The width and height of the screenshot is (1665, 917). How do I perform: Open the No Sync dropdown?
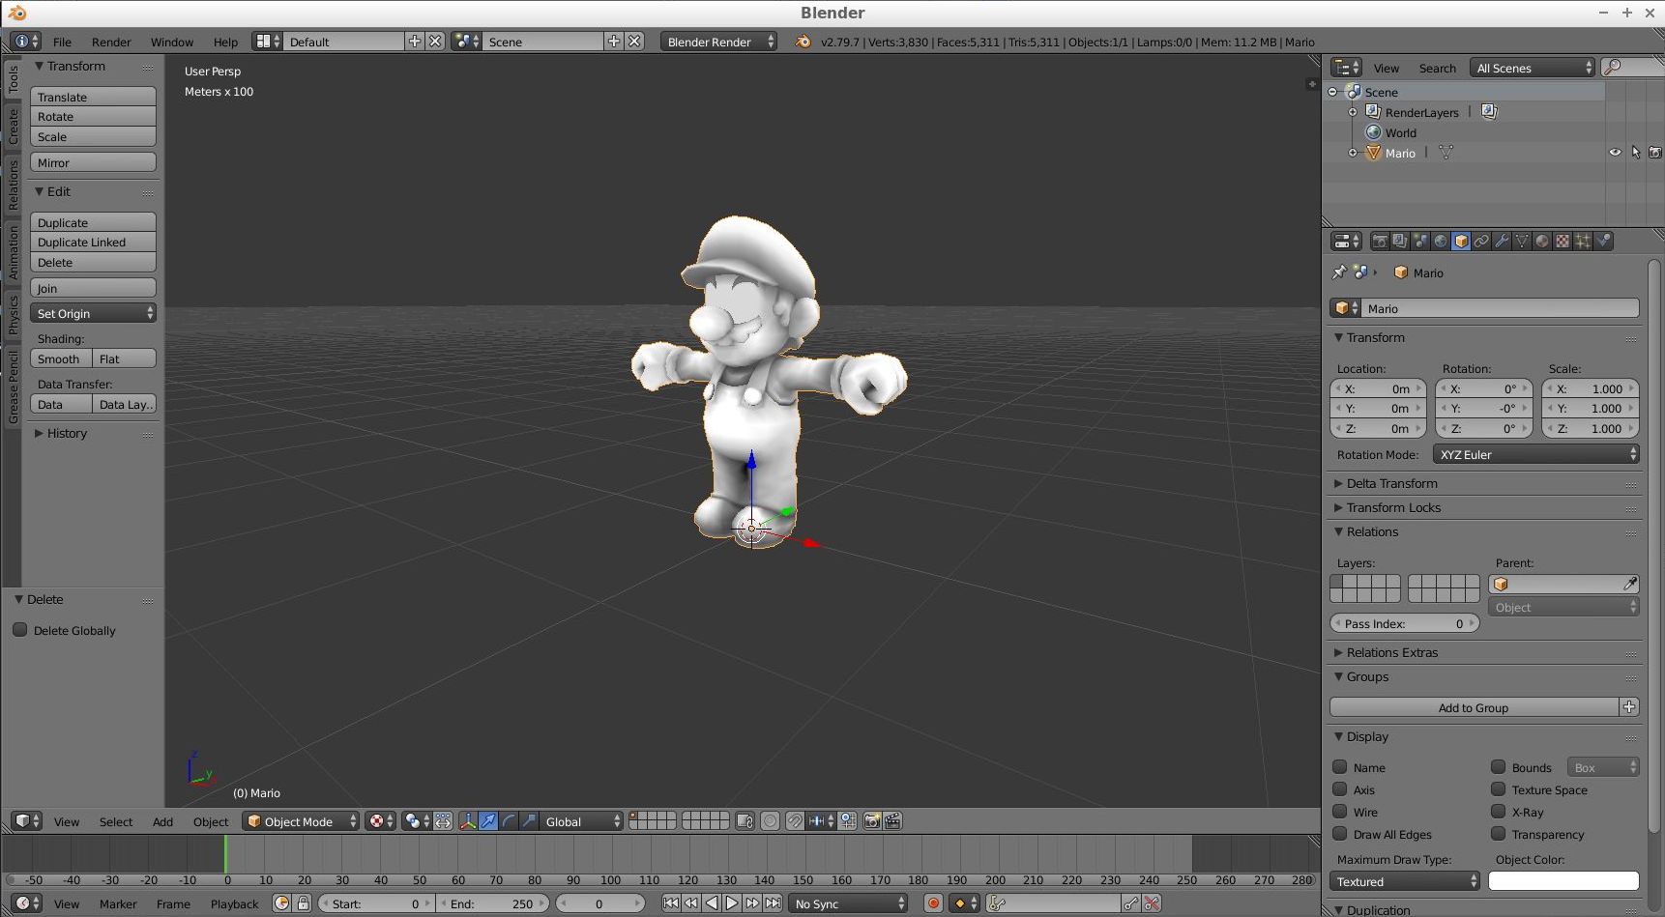pos(848,903)
